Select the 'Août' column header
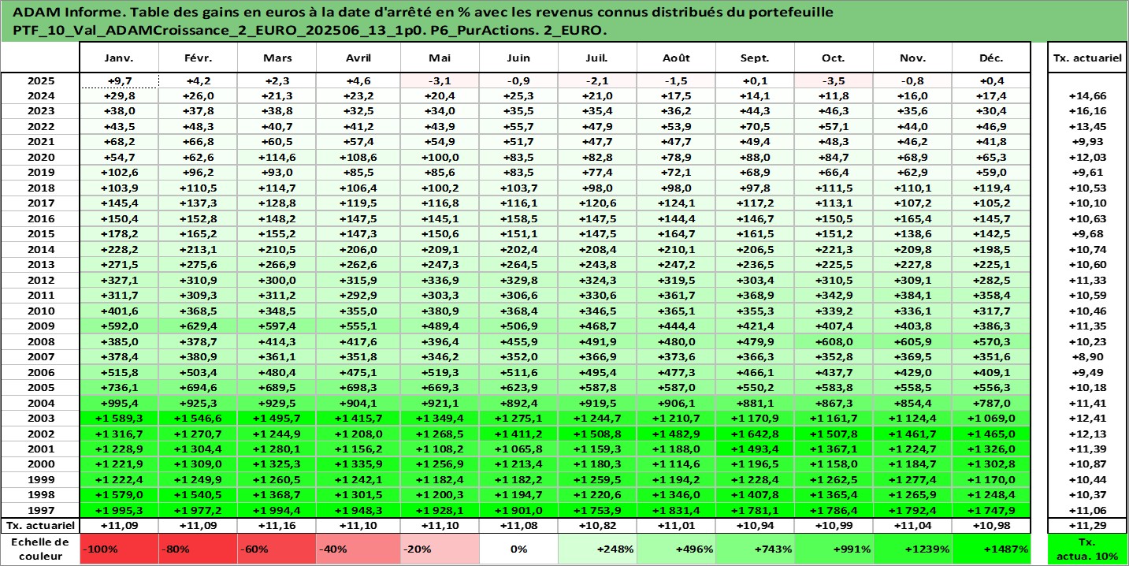The image size is (1129, 566). [676, 58]
